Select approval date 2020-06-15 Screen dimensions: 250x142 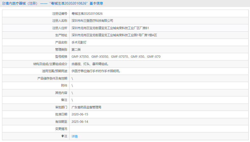click(x=80, y=114)
